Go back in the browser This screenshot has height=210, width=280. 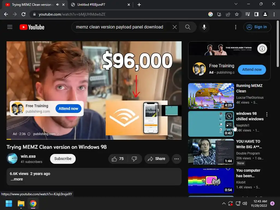point(6,14)
